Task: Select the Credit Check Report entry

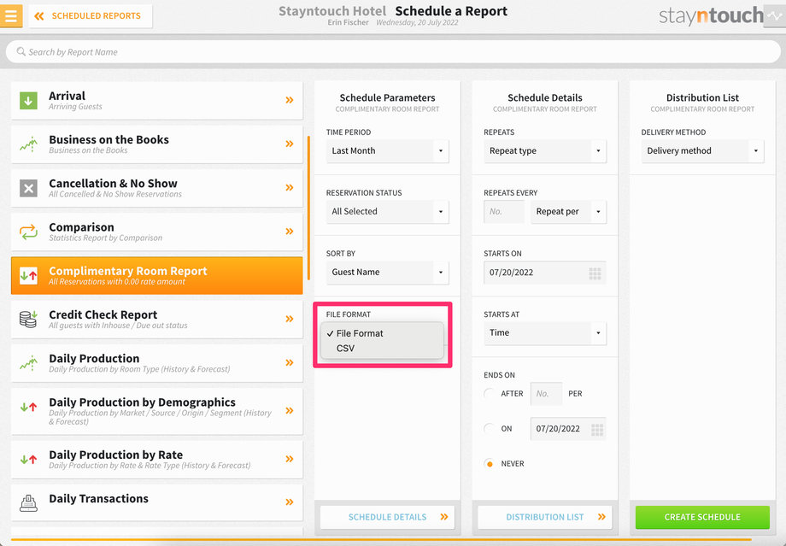Action: click(157, 320)
